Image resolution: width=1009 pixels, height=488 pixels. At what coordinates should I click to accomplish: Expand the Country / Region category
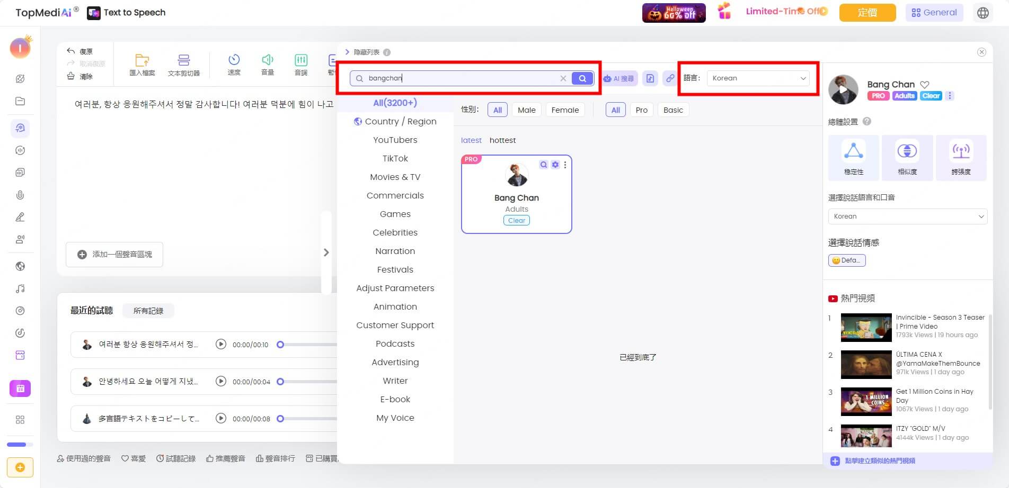pyautogui.click(x=395, y=121)
